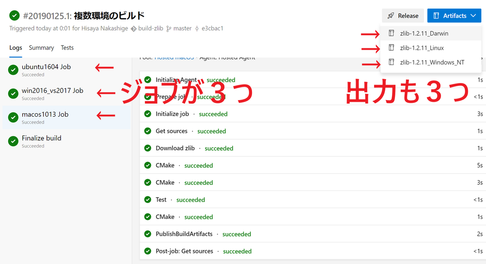Click the check icon of Initialize Agent step

148,80
